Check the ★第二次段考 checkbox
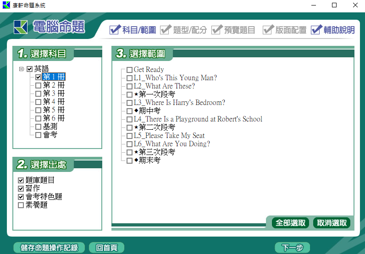365x254 pixels. (x=129, y=127)
